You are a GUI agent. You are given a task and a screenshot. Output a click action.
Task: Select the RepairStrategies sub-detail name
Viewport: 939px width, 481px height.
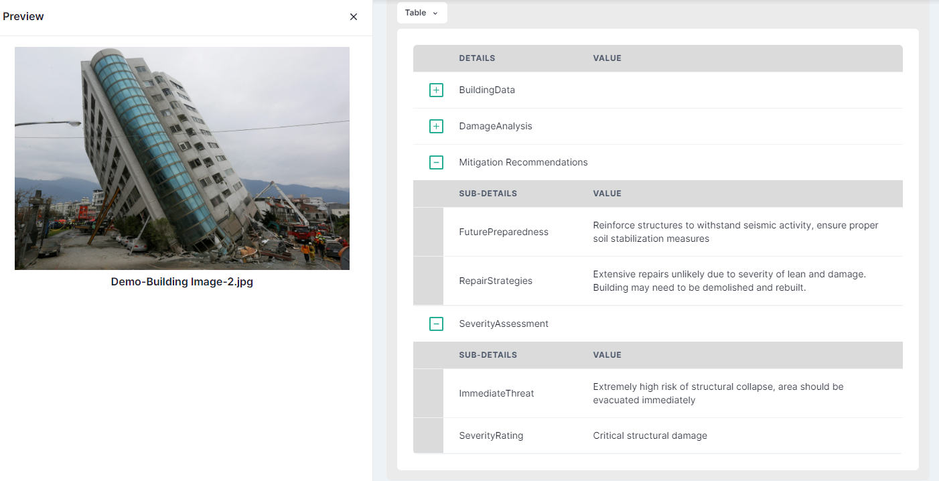coord(496,281)
